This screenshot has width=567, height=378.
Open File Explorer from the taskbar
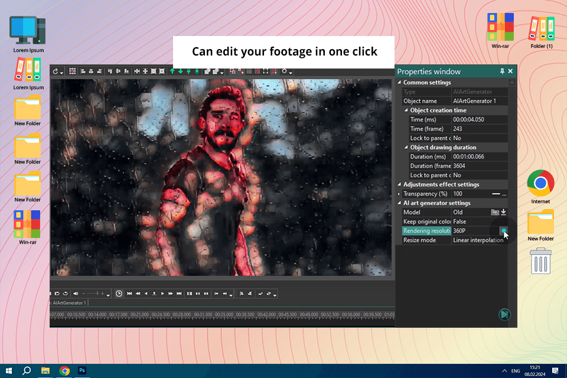(45, 371)
